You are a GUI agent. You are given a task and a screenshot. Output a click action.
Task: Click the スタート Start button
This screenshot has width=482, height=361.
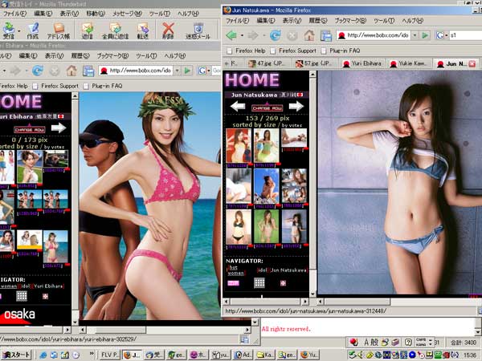coord(16,355)
